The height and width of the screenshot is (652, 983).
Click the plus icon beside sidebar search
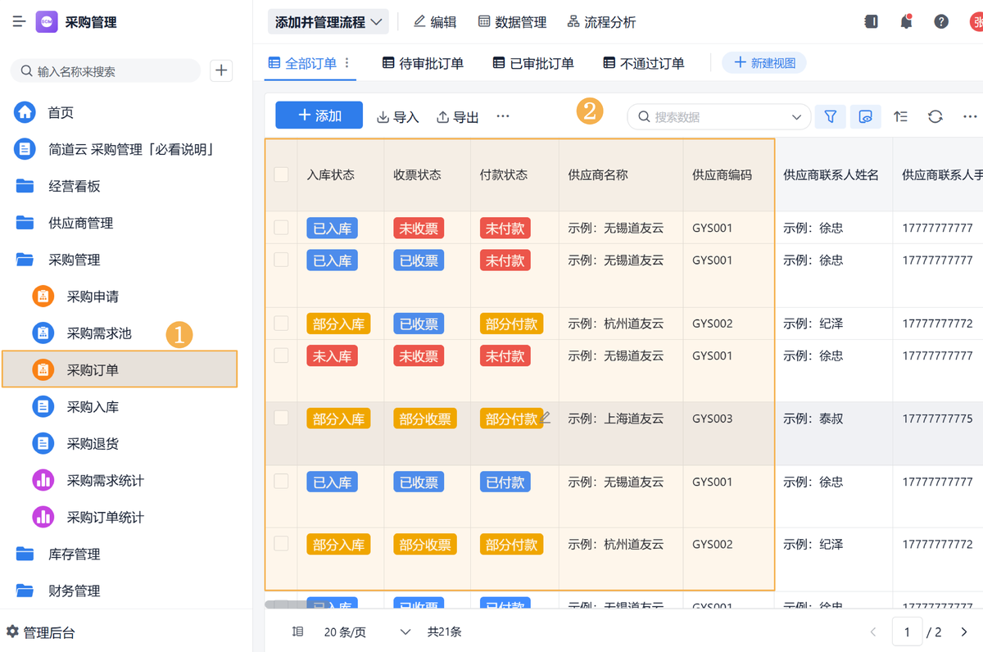pos(221,71)
